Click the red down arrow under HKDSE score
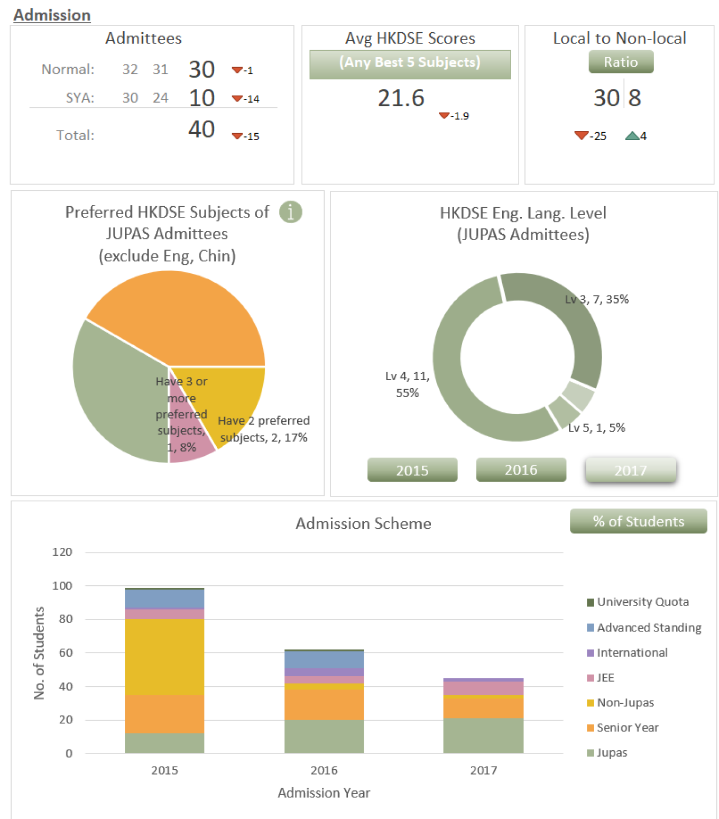Screen dimensions: 719x819 click(444, 116)
